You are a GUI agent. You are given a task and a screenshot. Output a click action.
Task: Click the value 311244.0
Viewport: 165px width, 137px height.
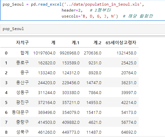[47, 93]
